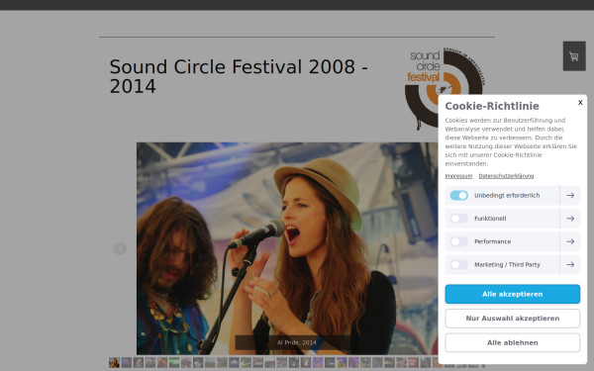Enable Marketing / Third Party switch
Image resolution: width=594 pixels, height=371 pixels.
click(458, 264)
